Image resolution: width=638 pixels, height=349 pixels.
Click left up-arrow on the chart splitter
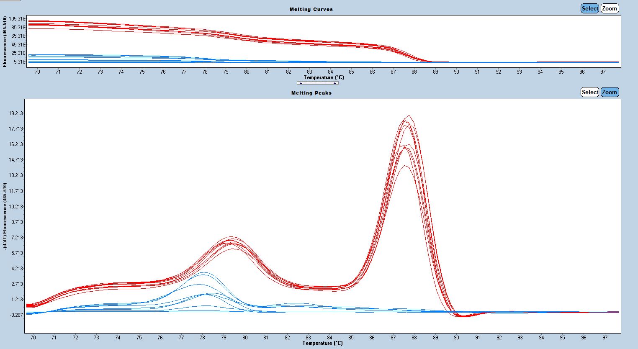(x=301, y=83)
